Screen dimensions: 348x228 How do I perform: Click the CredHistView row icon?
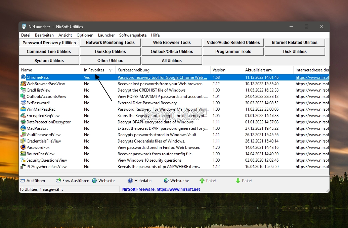point(23,90)
